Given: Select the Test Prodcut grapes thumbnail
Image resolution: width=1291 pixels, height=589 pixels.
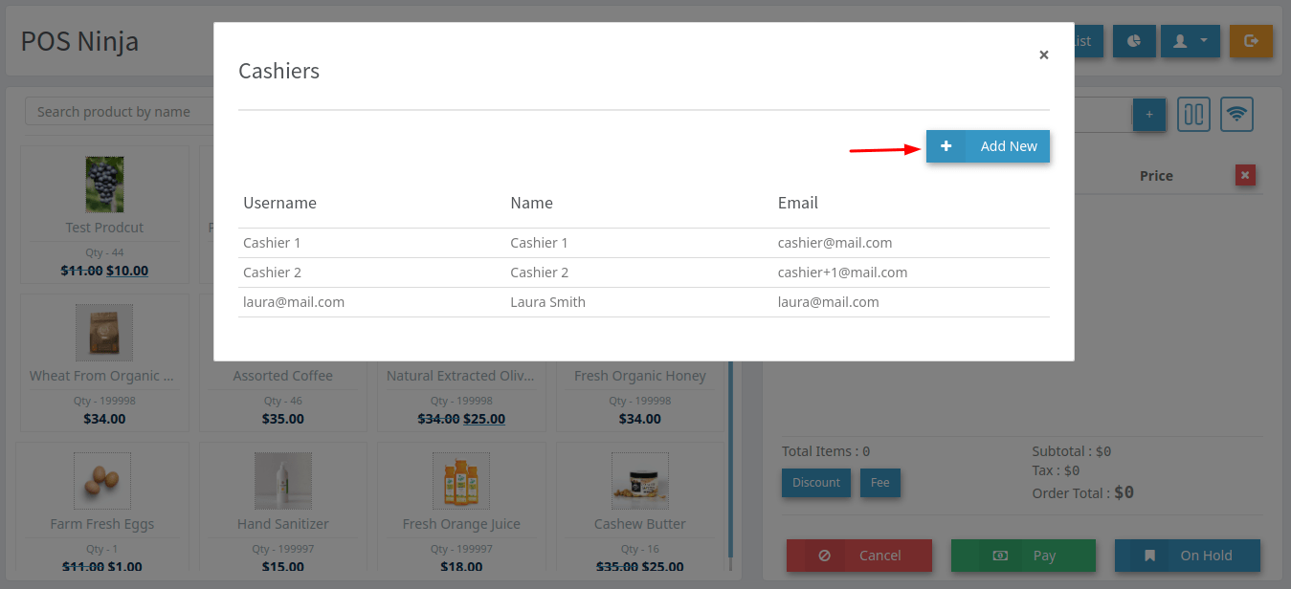Looking at the screenshot, I should click(104, 185).
